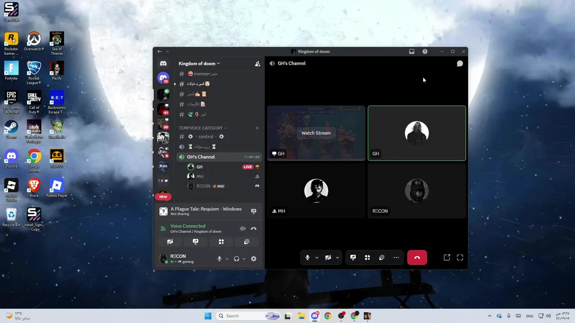This screenshot has height=323, width=575.
Task: Open input device arrow in user panel
Action: [x=227, y=259]
